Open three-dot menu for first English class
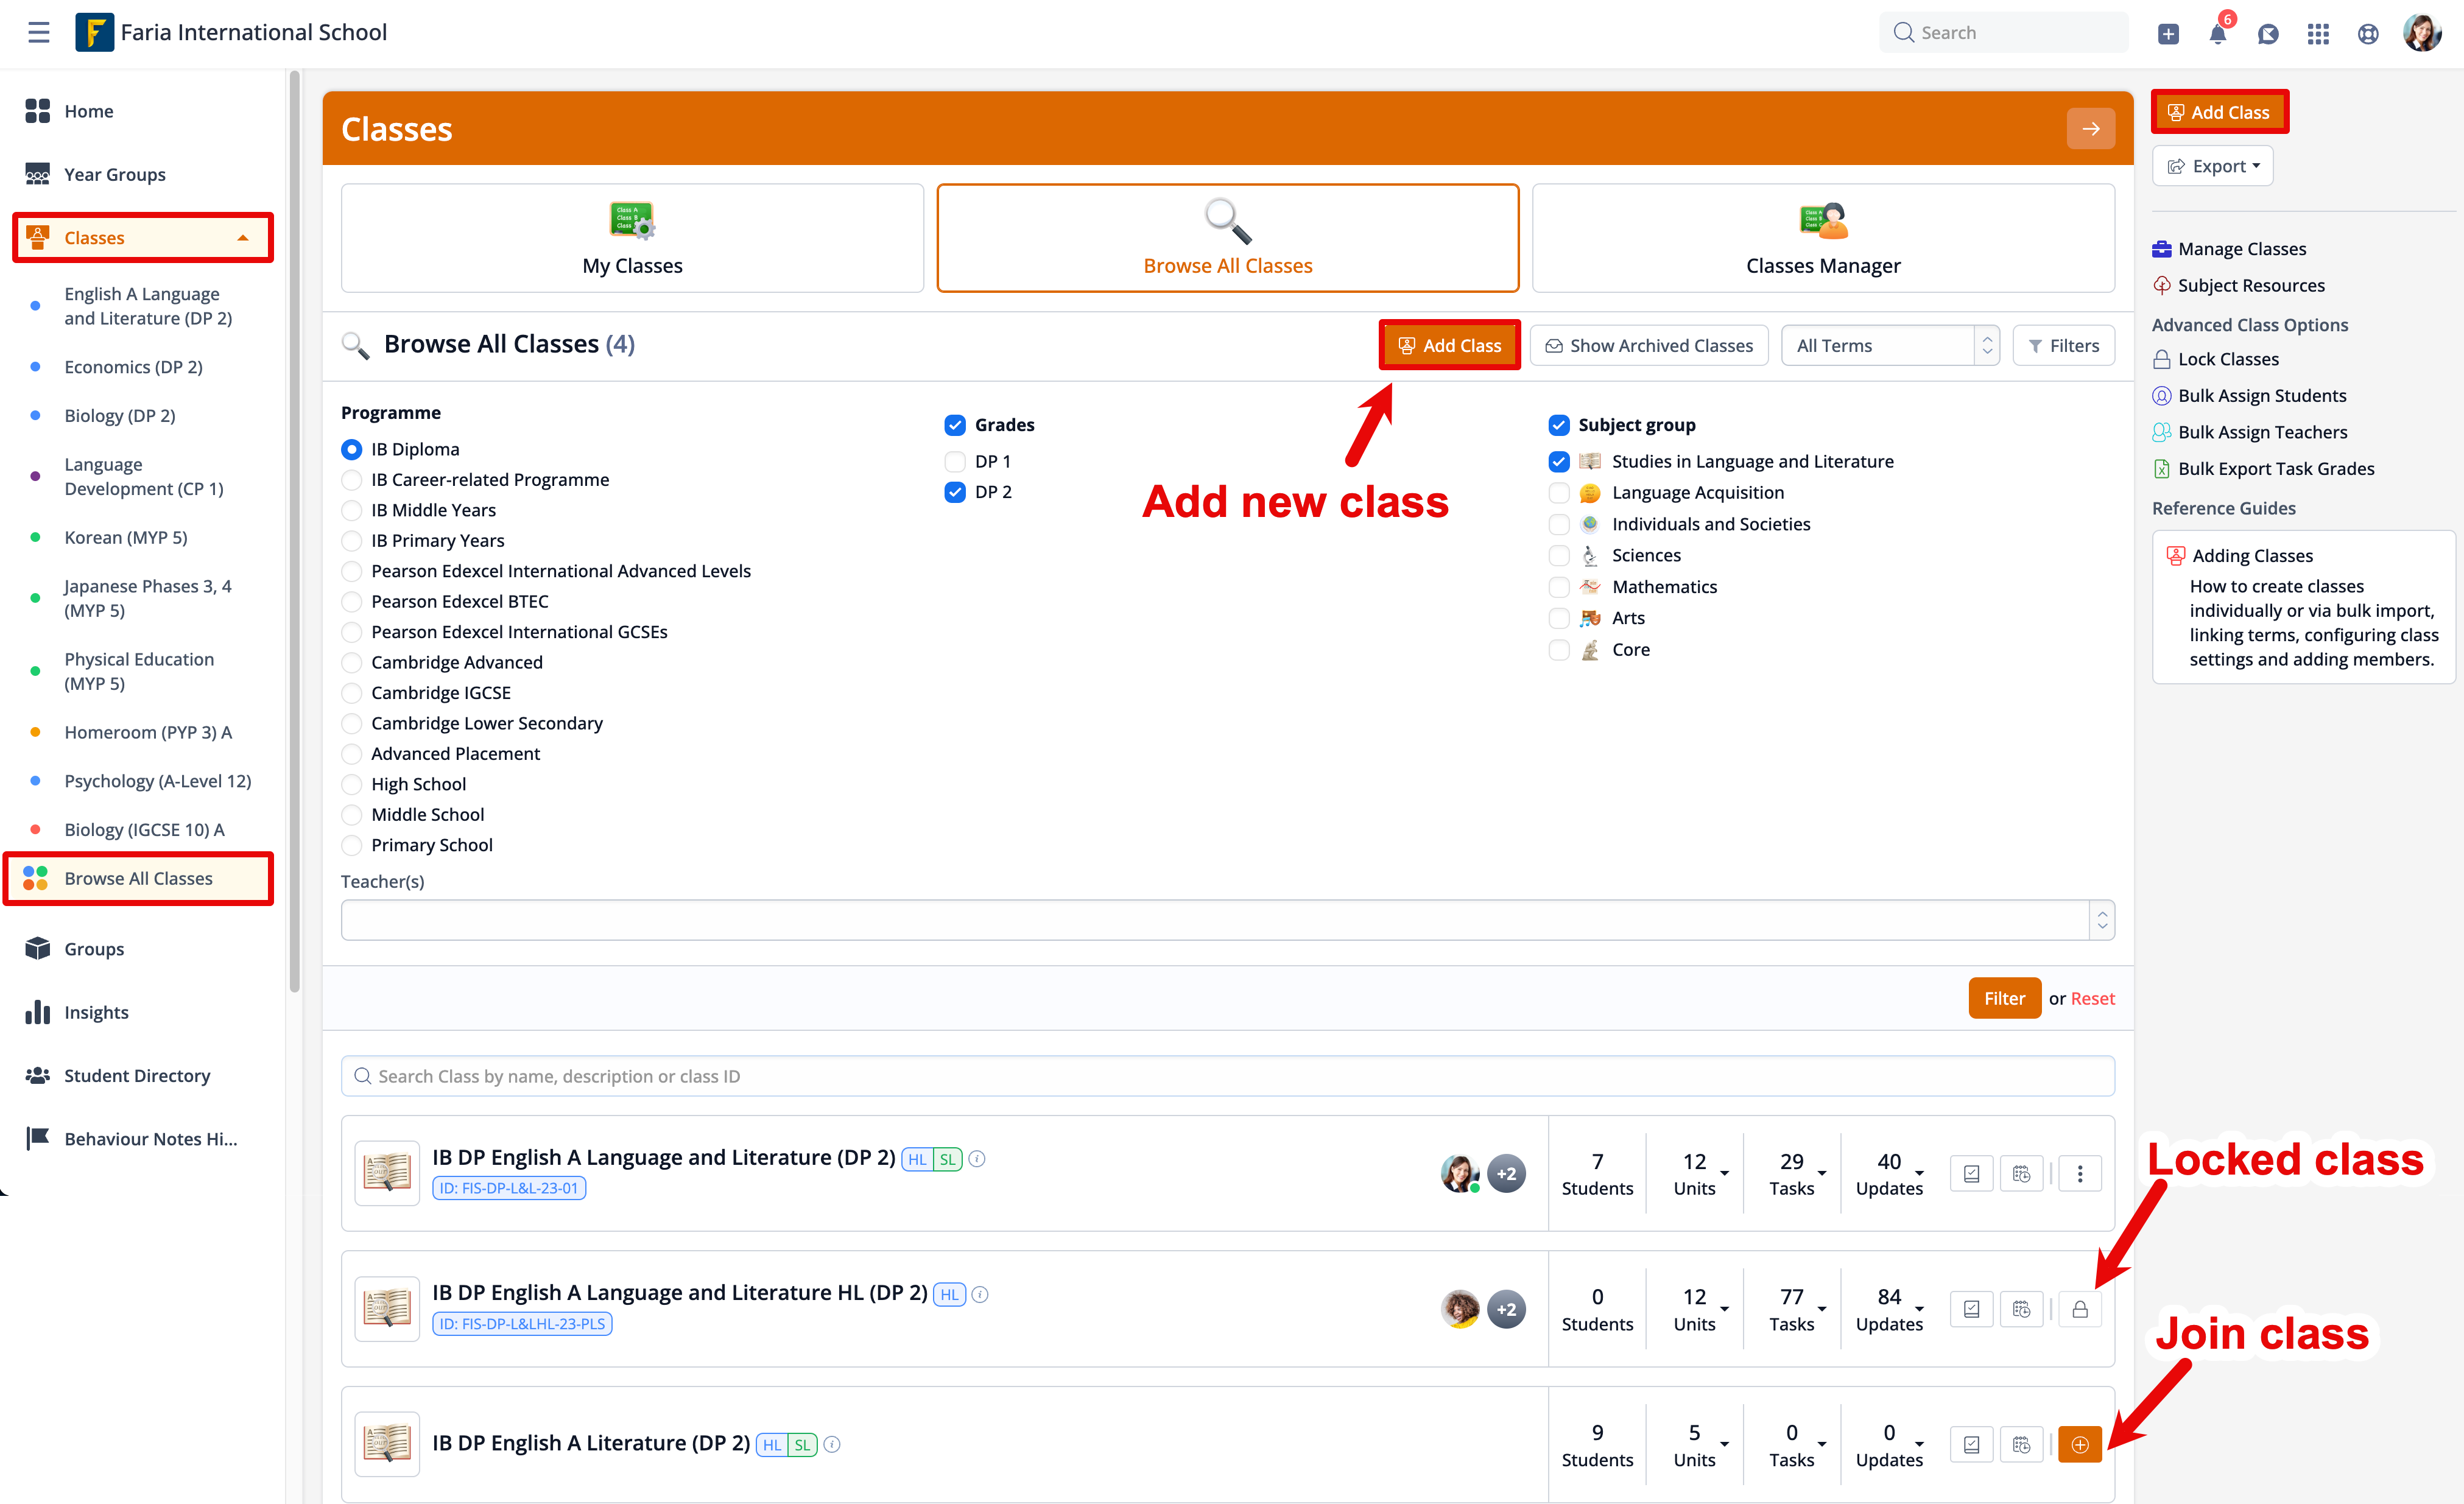 coord(2079,1173)
